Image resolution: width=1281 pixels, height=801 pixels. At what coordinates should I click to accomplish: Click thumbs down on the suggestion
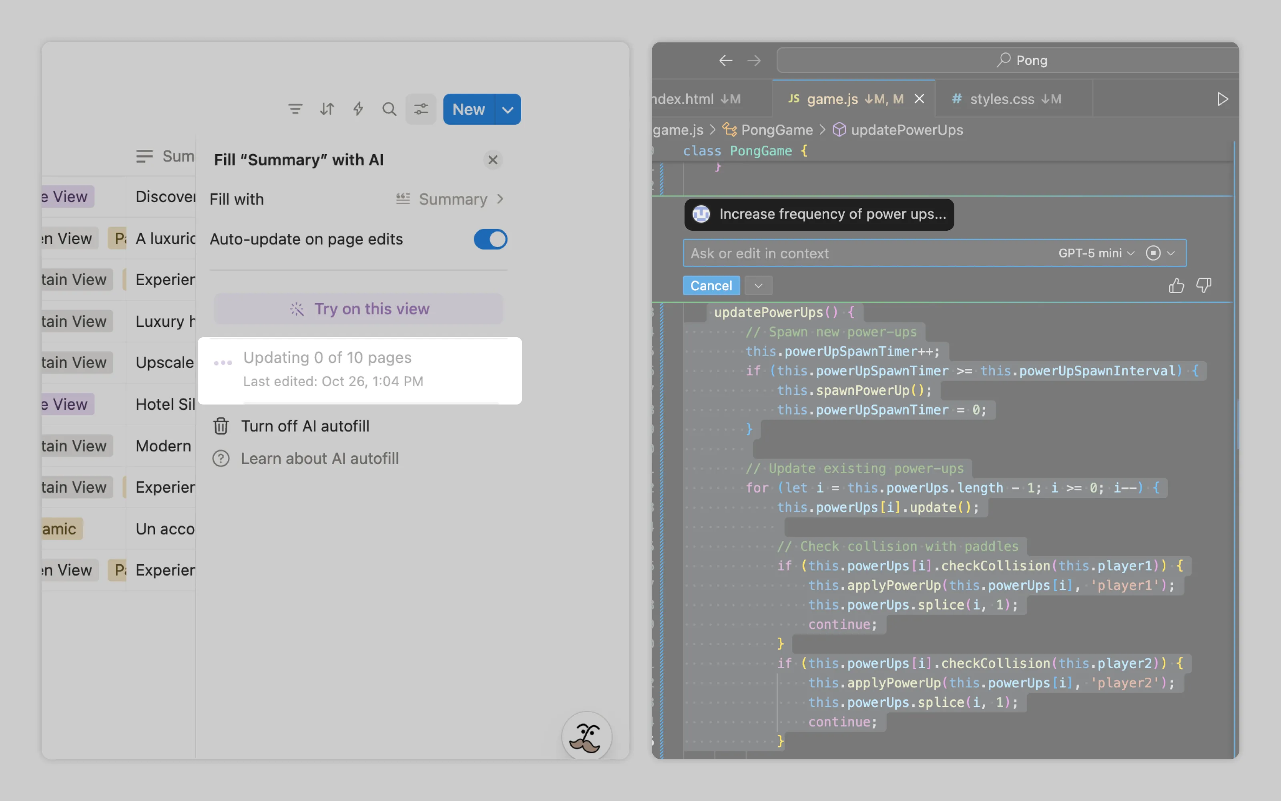[1204, 286]
